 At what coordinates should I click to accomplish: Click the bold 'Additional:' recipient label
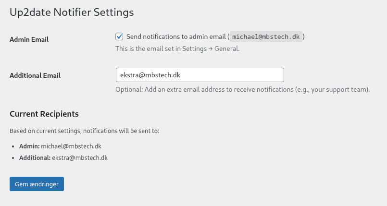(35, 158)
